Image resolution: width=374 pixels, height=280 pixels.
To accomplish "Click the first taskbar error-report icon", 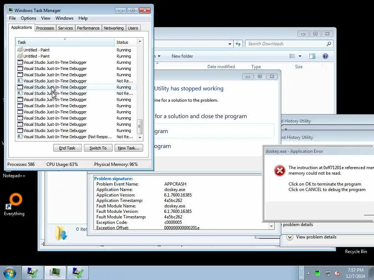I will coord(33,273).
